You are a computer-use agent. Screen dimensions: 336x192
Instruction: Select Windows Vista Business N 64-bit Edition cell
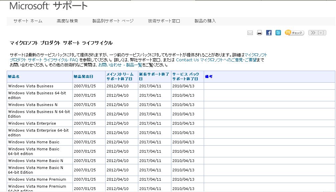coord(40,114)
